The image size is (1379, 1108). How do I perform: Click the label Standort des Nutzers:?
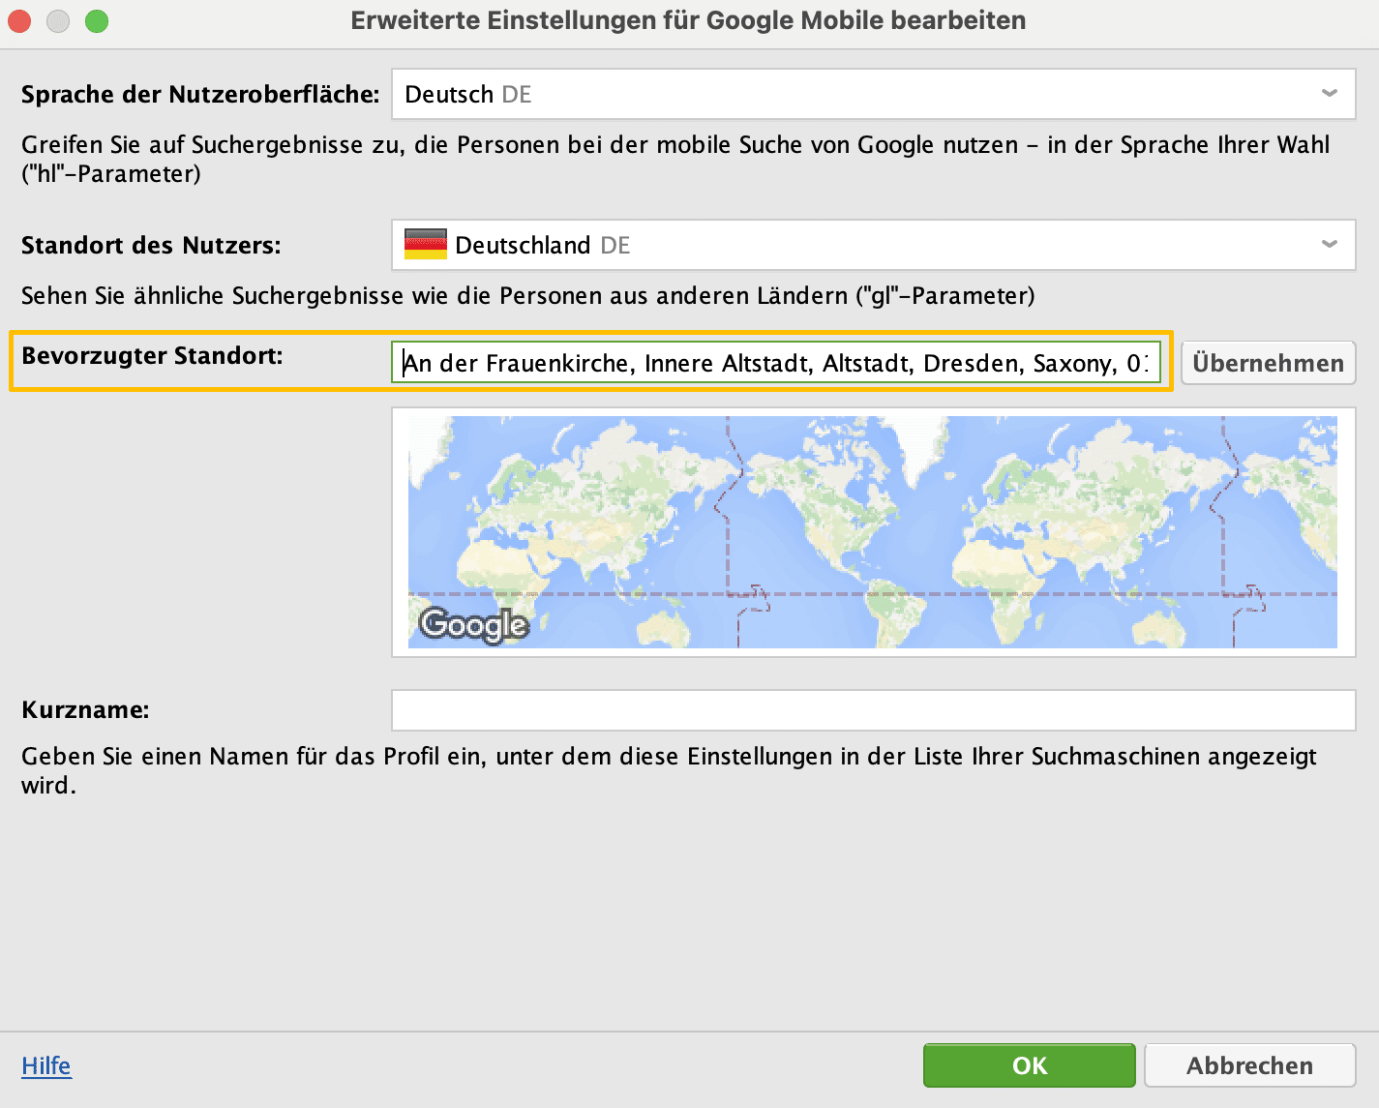pos(151,245)
